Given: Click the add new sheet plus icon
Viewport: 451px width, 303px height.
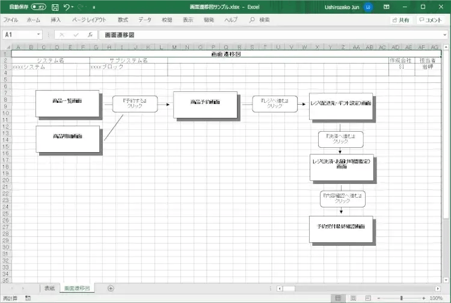Looking at the screenshot, I should click(110, 289).
